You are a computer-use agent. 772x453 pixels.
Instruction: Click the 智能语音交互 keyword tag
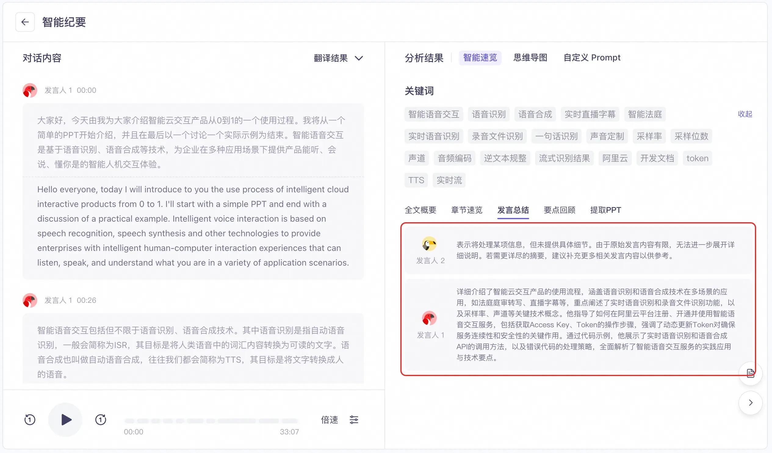click(434, 114)
